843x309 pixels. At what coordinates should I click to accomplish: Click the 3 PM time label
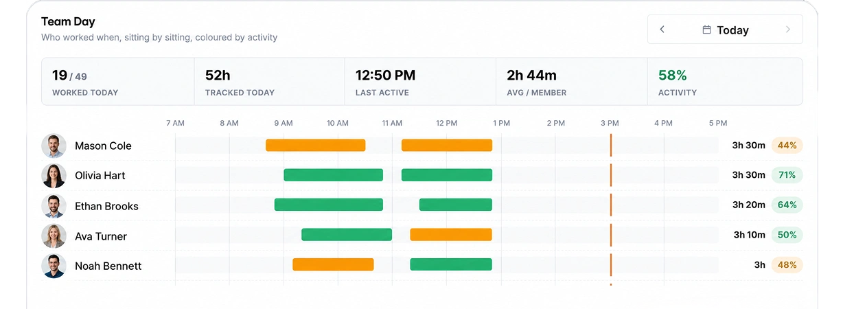coord(610,124)
